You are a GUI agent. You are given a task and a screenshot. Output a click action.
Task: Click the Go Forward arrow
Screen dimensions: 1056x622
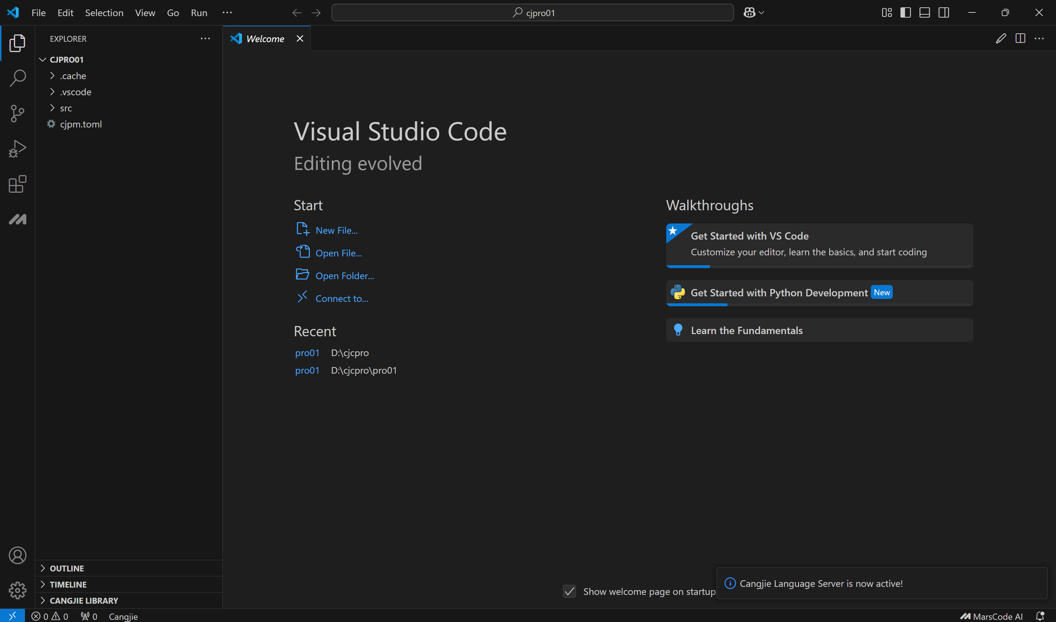pyautogui.click(x=316, y=12)
